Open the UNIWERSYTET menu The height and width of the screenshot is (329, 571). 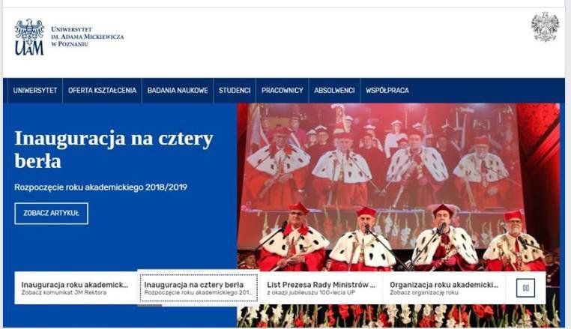(35, 91)
